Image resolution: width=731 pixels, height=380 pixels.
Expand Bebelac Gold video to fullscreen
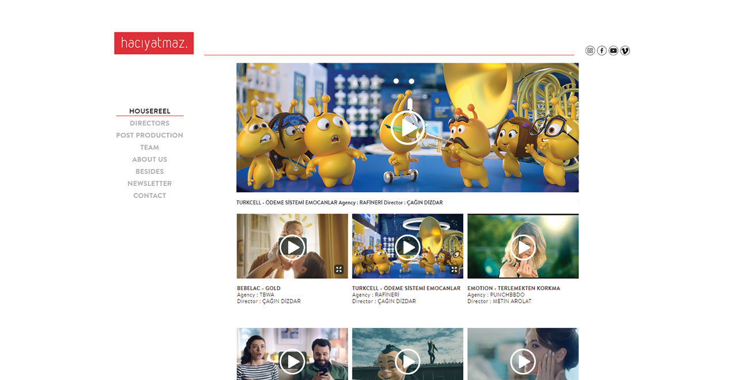[339, 269]
